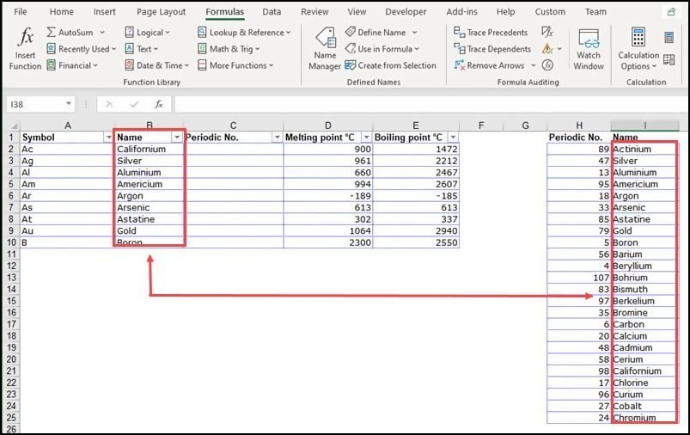Open Calculation Options
The height and width of the screenshot is (435, 690).
click(638, 48)
